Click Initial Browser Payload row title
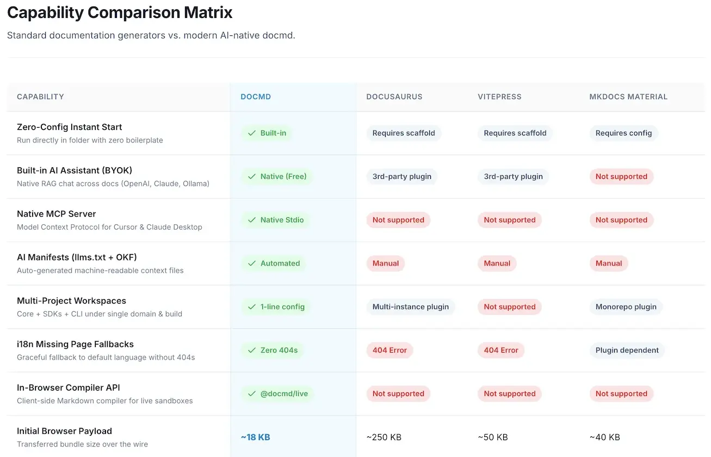The image size is (711, 457). point(64,431)
